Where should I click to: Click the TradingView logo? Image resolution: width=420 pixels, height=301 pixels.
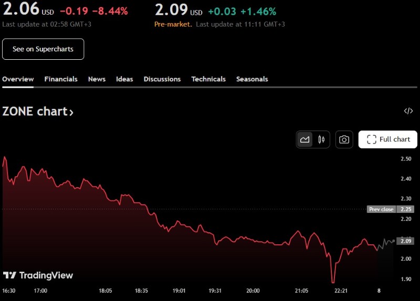point(38,275)
